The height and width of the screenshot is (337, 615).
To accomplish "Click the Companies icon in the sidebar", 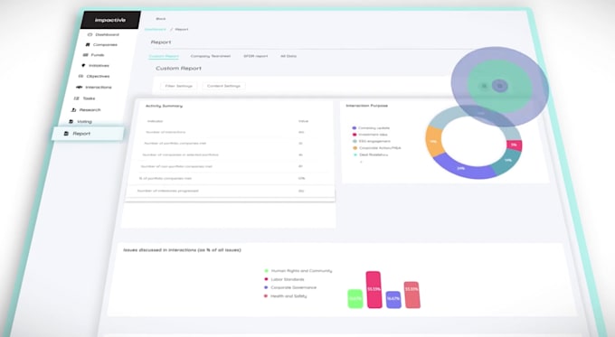I will coord(88,44).
